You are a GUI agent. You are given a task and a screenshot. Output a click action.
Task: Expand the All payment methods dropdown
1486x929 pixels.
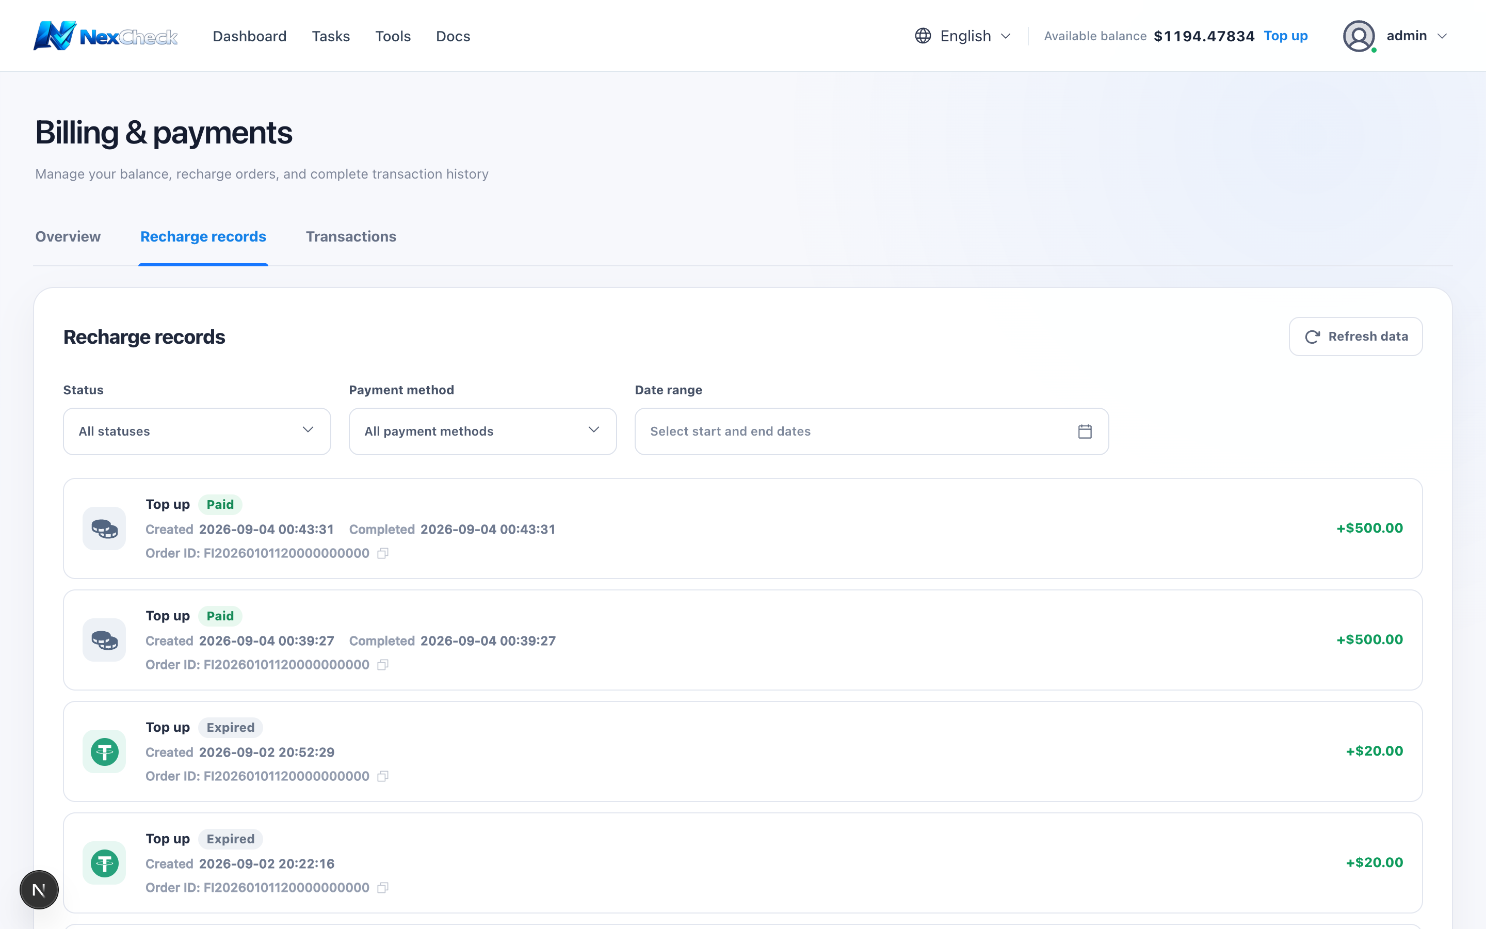click(482, 431)
